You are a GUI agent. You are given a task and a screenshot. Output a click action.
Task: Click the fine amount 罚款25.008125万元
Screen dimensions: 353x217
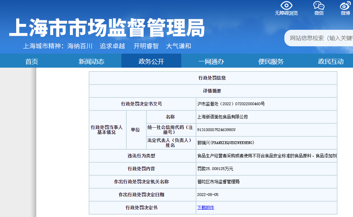click(215, 169)
